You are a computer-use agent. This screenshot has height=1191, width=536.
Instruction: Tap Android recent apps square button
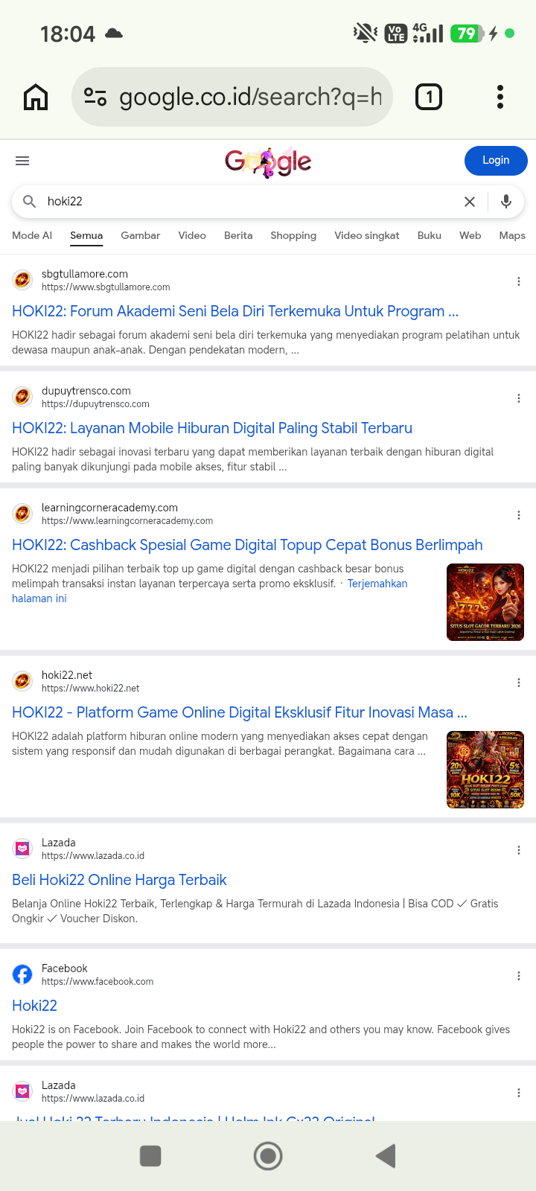(x=150, y=1156)
